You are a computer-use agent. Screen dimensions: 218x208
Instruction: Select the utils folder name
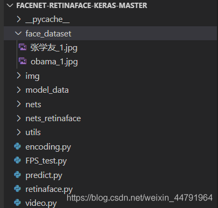coord(33,132)
